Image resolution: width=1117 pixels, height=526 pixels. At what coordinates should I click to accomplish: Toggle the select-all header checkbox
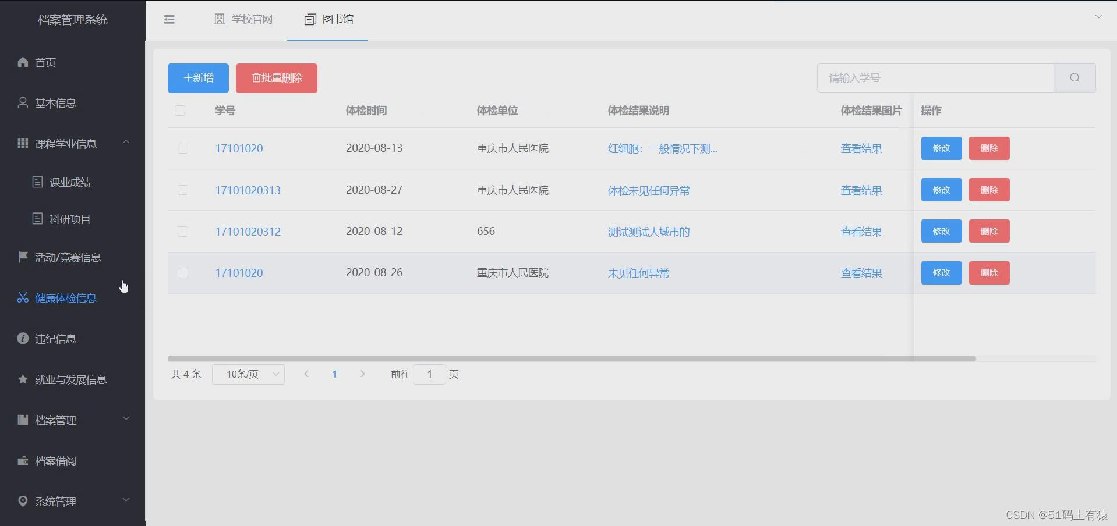coord(180,111)
